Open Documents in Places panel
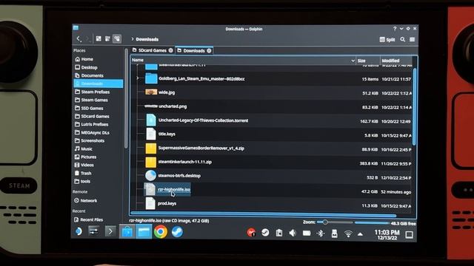The height and width of the screenshot is (266, 474). pos(89,75)
